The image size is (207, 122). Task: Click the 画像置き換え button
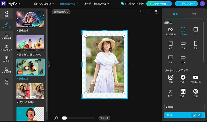[x=61, y=12]
